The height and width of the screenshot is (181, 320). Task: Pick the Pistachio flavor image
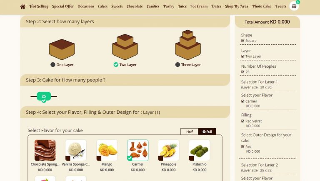(x=200, y=150)
